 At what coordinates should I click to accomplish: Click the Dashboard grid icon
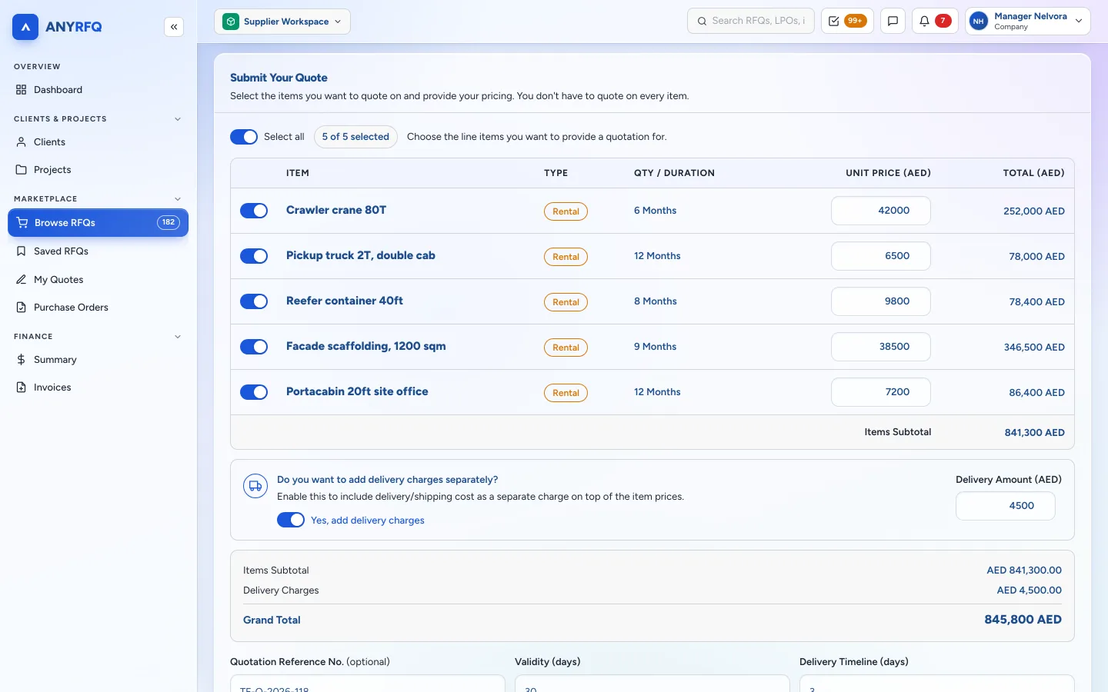21,90
